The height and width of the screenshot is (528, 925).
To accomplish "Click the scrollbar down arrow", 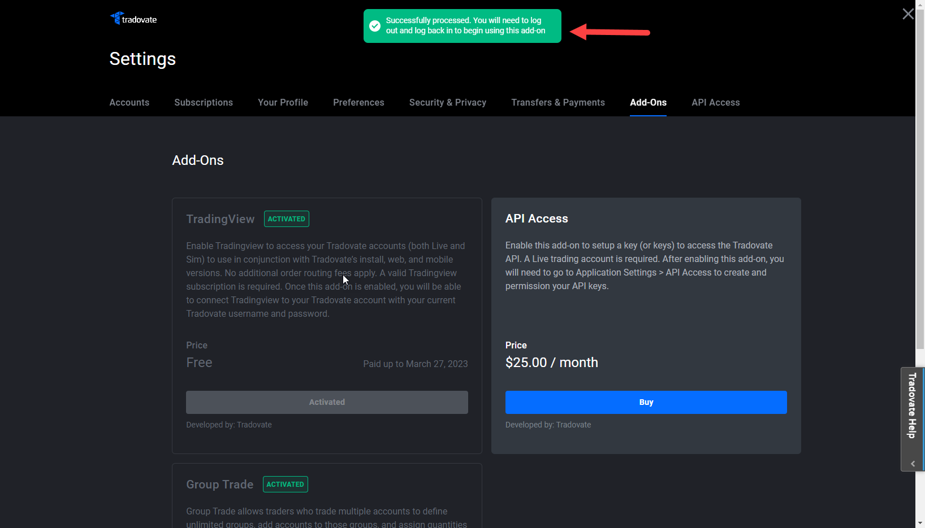I will [920, 523].
